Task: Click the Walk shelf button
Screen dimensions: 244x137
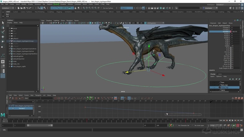Action: tap(8, 15)
